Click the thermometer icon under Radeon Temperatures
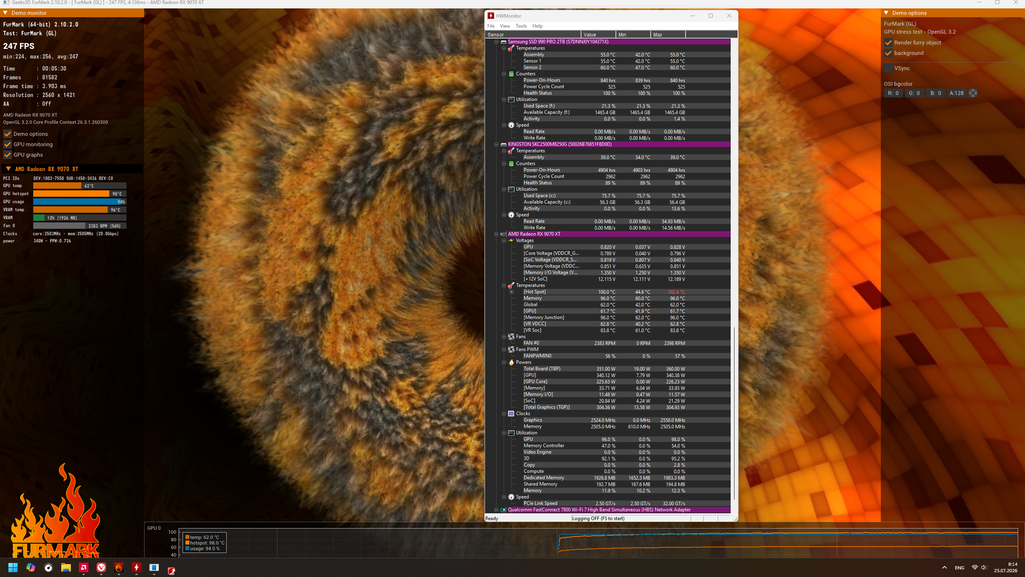Screen dimensions: 1025x577 (x=511, y=285)
